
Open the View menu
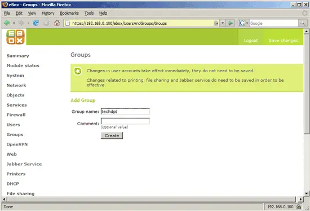[32, 14]
